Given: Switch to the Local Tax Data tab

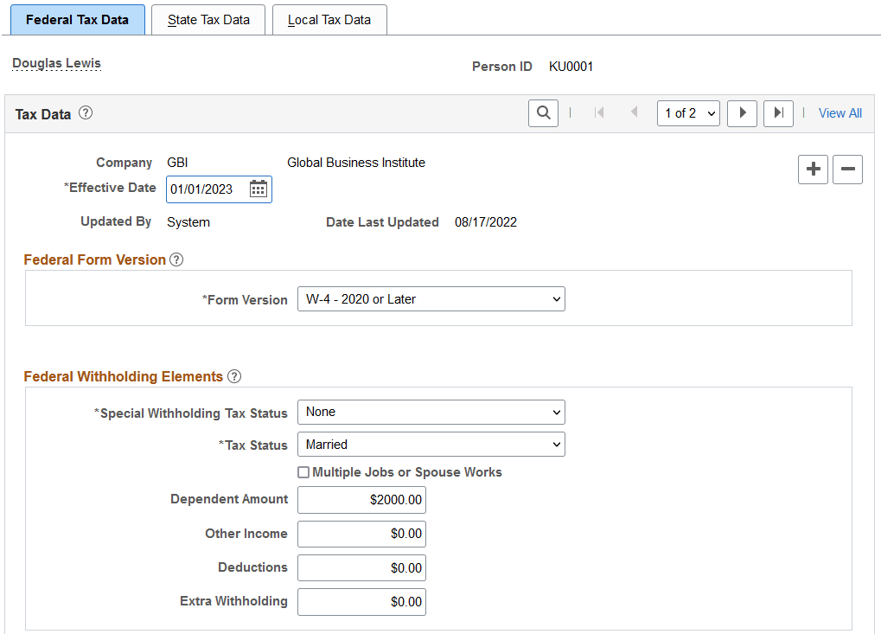Looking at the screenshot, I should (x=329, y=19).
